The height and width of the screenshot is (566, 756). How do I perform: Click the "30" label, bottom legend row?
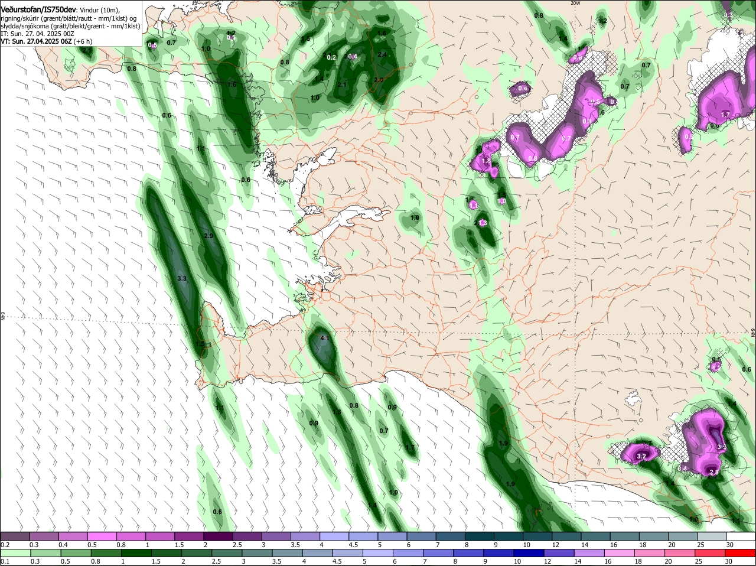(x=730, y=561)
